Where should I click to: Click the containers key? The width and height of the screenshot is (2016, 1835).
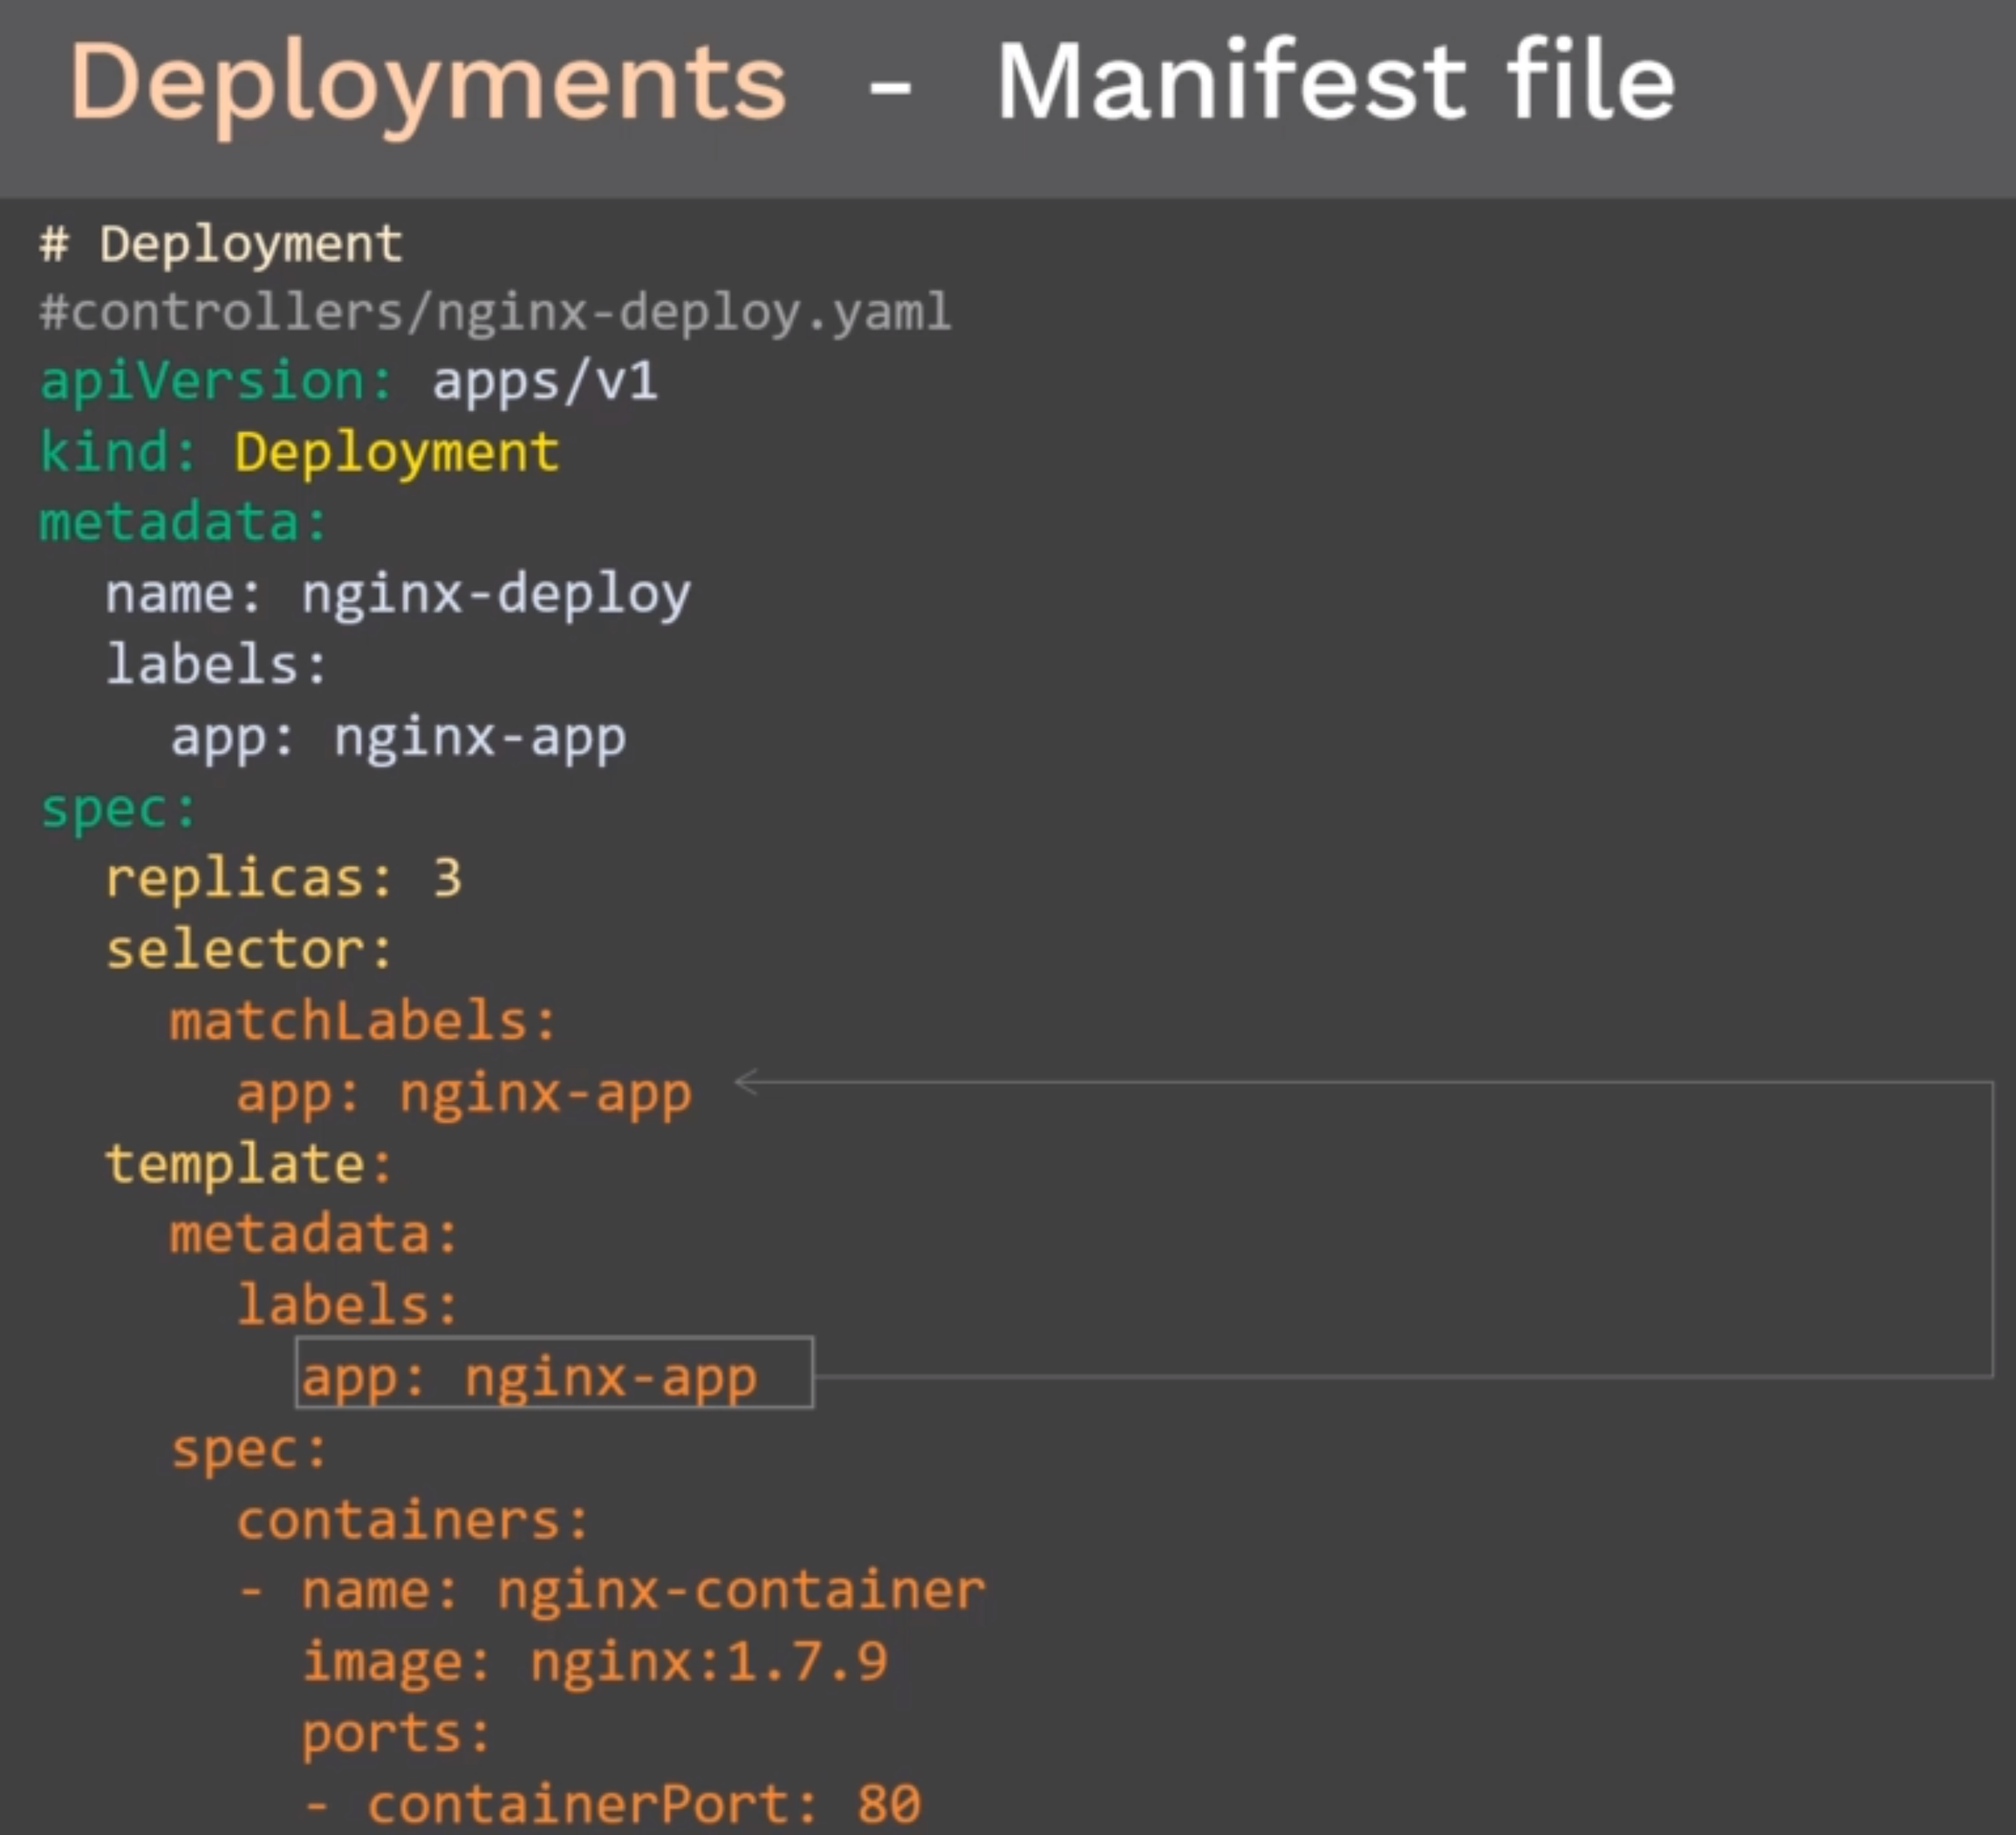(413, 1521)
